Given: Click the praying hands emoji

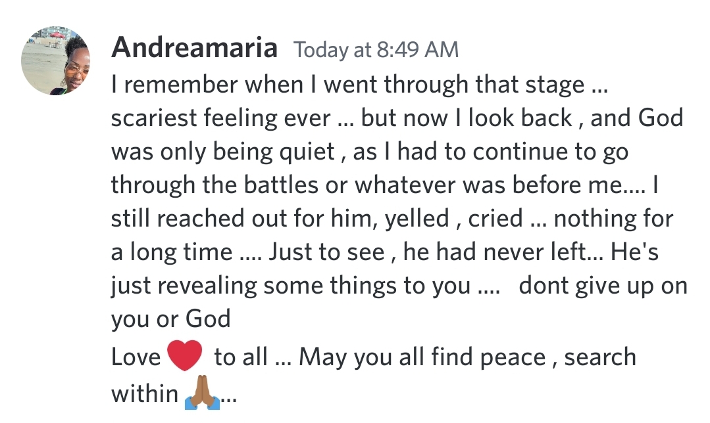Looking at the screenshot, I should [x=202, y=392].
